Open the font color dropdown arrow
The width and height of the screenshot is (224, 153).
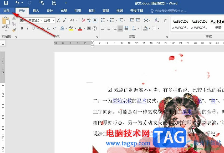[84, 28]
